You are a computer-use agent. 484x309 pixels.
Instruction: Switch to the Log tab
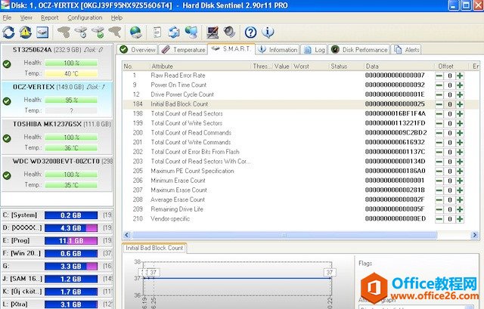tap(314, 50)
